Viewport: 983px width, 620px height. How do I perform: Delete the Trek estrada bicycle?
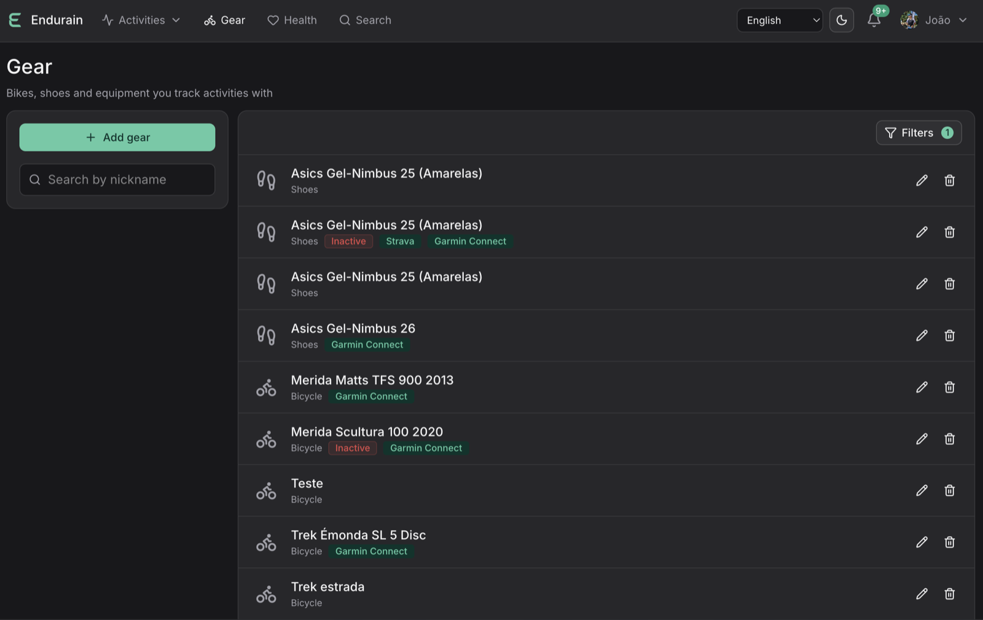(949, 594)
